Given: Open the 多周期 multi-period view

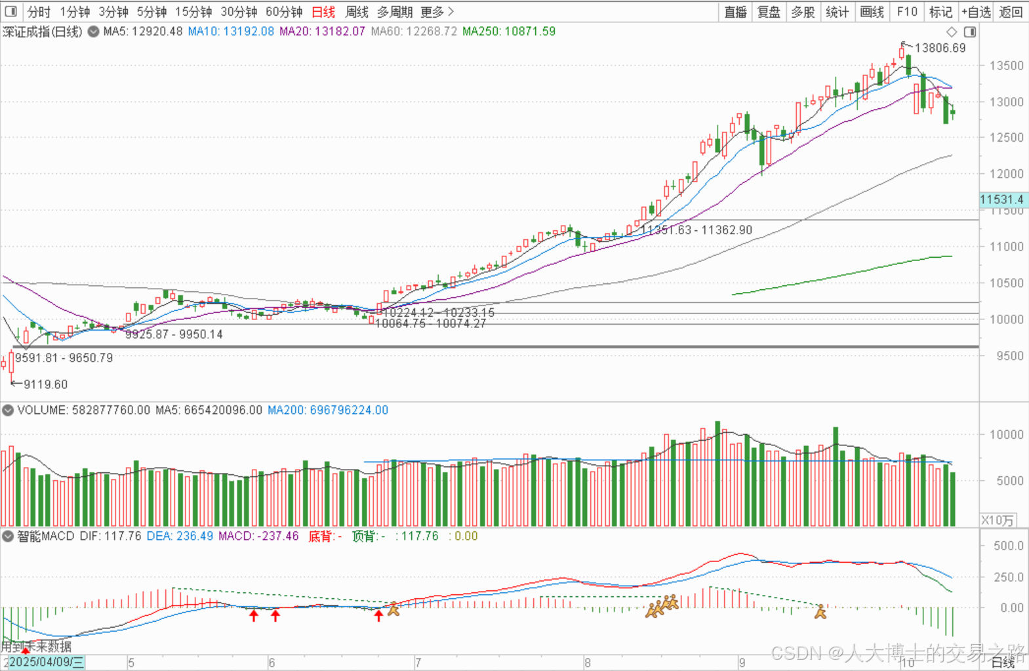Looking at the screenshot, I should coord(395,12).
